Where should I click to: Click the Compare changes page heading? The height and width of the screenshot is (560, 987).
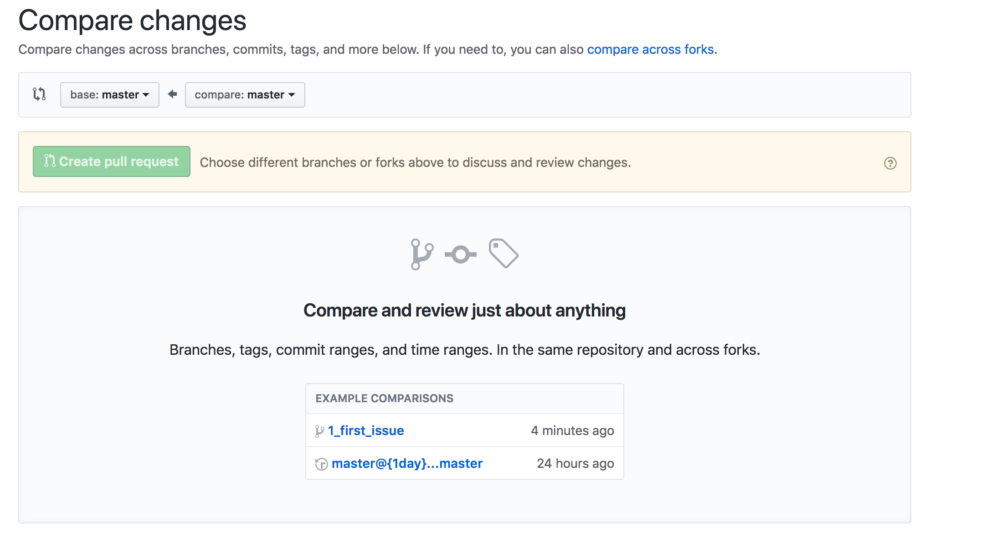tap(132, 20)
